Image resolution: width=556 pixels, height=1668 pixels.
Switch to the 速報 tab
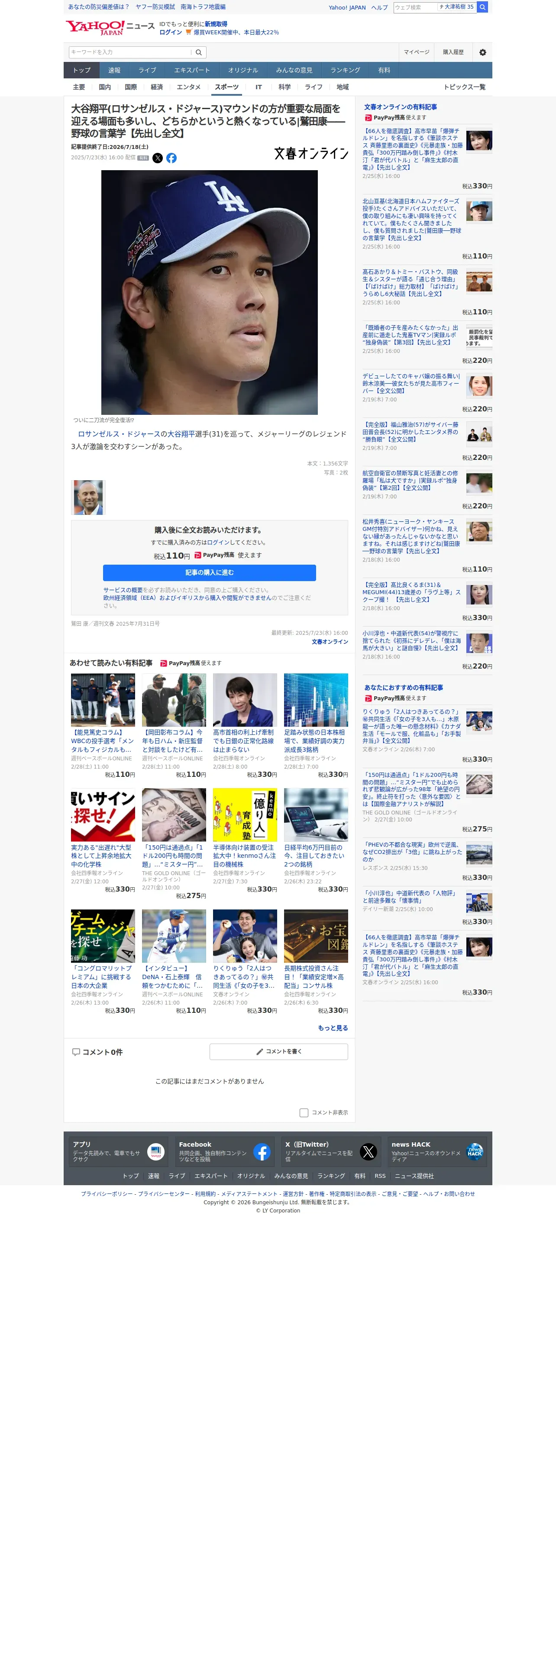click(x=115, y=71)
